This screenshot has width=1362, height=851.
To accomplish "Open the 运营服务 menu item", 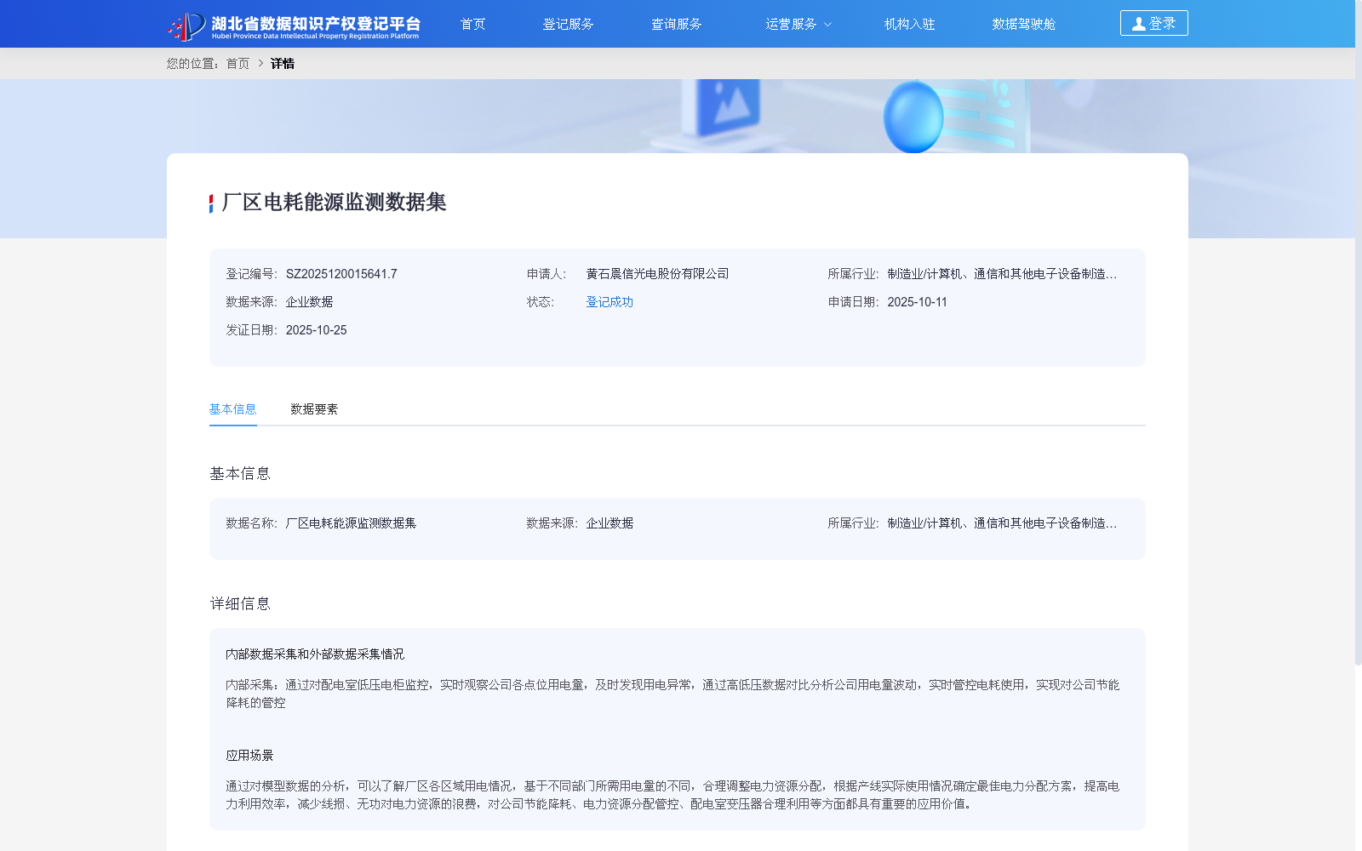I will point(791,24).
